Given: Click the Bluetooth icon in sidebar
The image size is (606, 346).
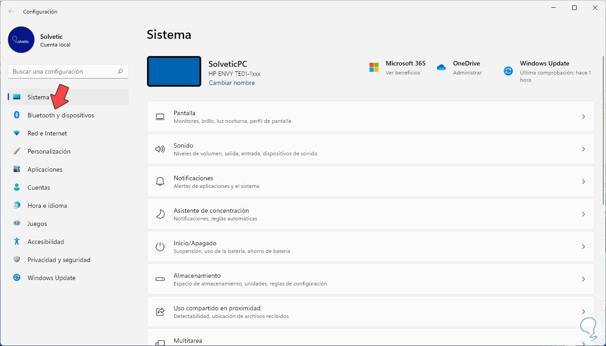Looking at the screenshot, I should pyautogui.click(x=17, y=115).
